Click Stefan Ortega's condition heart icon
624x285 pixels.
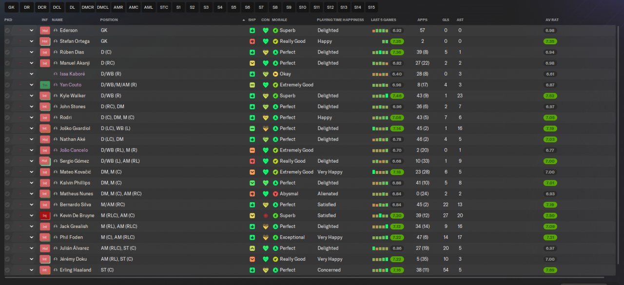click(266, 41)
